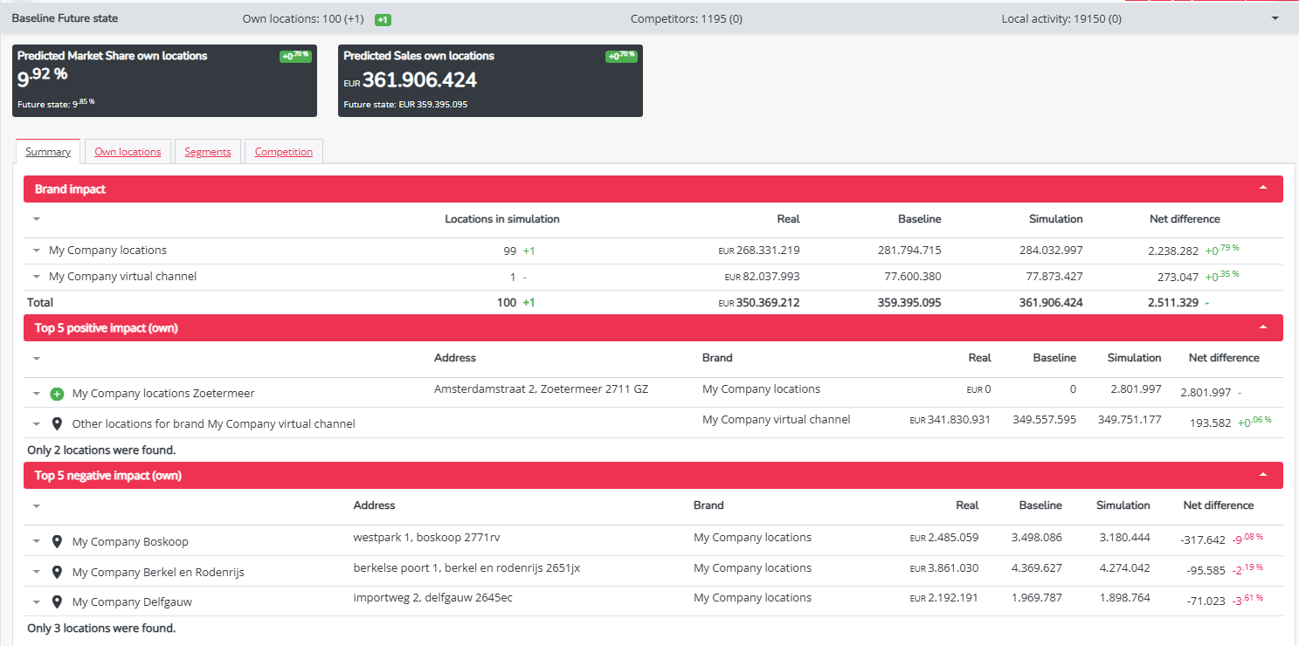1299x646 pixels.
Task: Open the Competition tab
Action: [x=284, y=152]
